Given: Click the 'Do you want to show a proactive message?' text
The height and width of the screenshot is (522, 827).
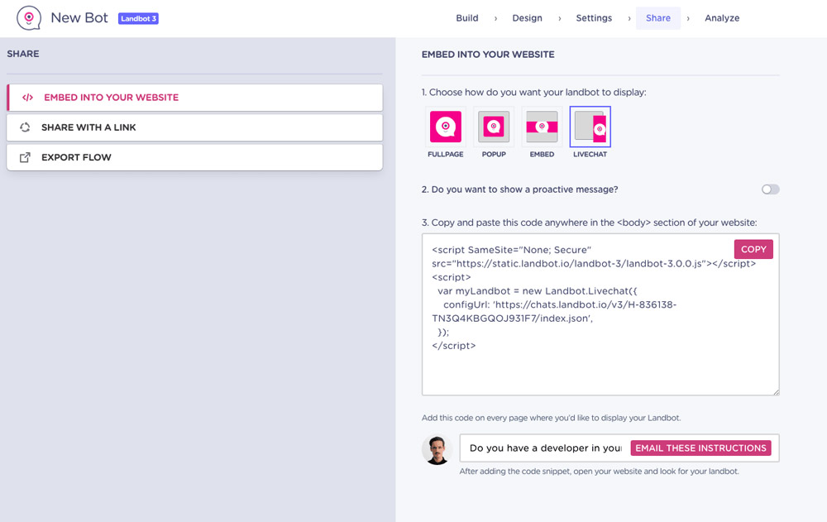Looking at the screenshot, I should (519, 189).
